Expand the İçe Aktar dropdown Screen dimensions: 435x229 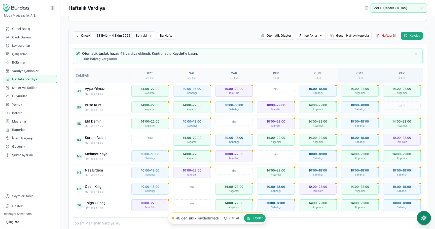tap(311, 36)
